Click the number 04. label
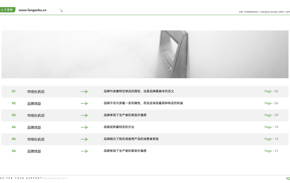 tap(14, 127)
